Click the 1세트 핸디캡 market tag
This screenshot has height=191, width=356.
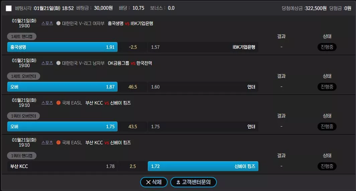[x=22, y=36]
